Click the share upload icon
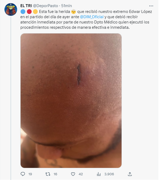The width and height of the screenshot is (159, 180). tap(130, 174)
